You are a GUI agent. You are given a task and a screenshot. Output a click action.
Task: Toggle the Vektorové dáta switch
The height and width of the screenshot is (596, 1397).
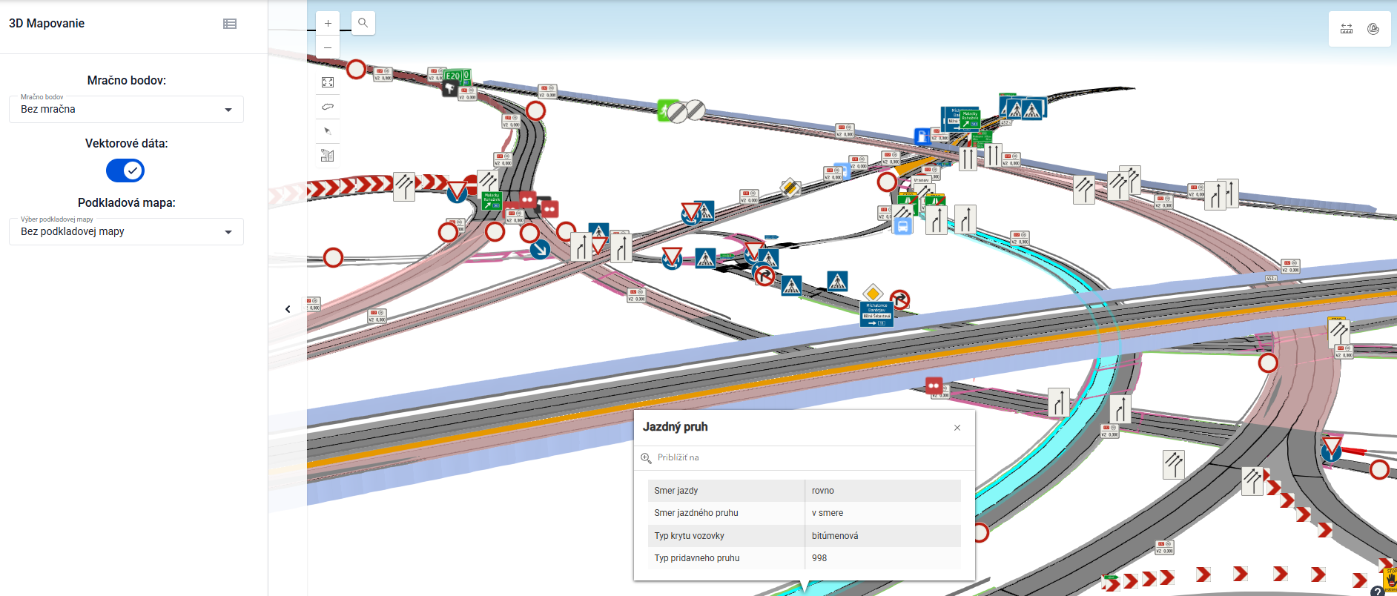point(125,170)
